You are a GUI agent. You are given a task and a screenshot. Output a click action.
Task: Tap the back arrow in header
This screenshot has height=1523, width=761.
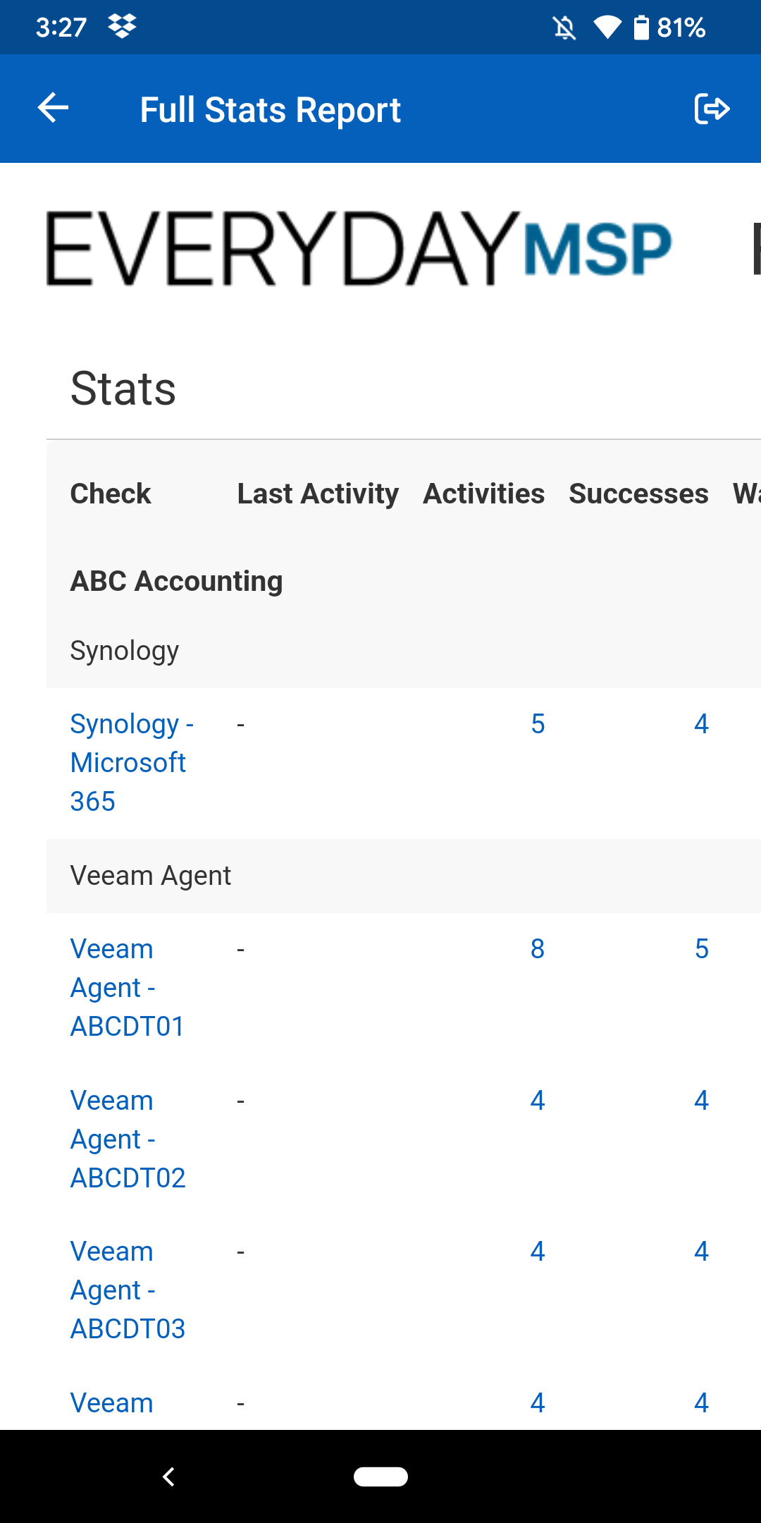[x=53, y=109]
